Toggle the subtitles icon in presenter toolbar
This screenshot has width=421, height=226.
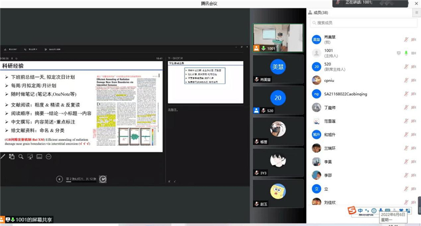39,156
